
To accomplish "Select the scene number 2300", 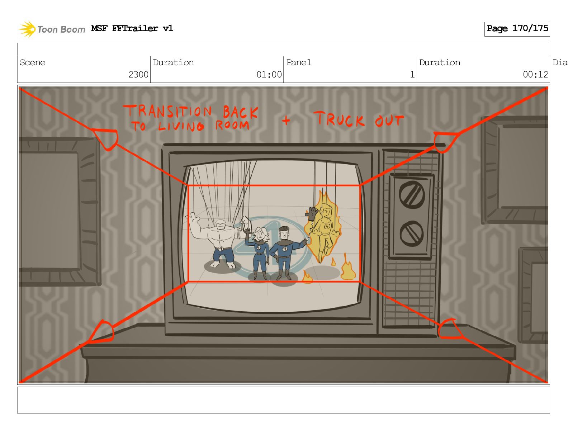I will click(x=138, y=74).
